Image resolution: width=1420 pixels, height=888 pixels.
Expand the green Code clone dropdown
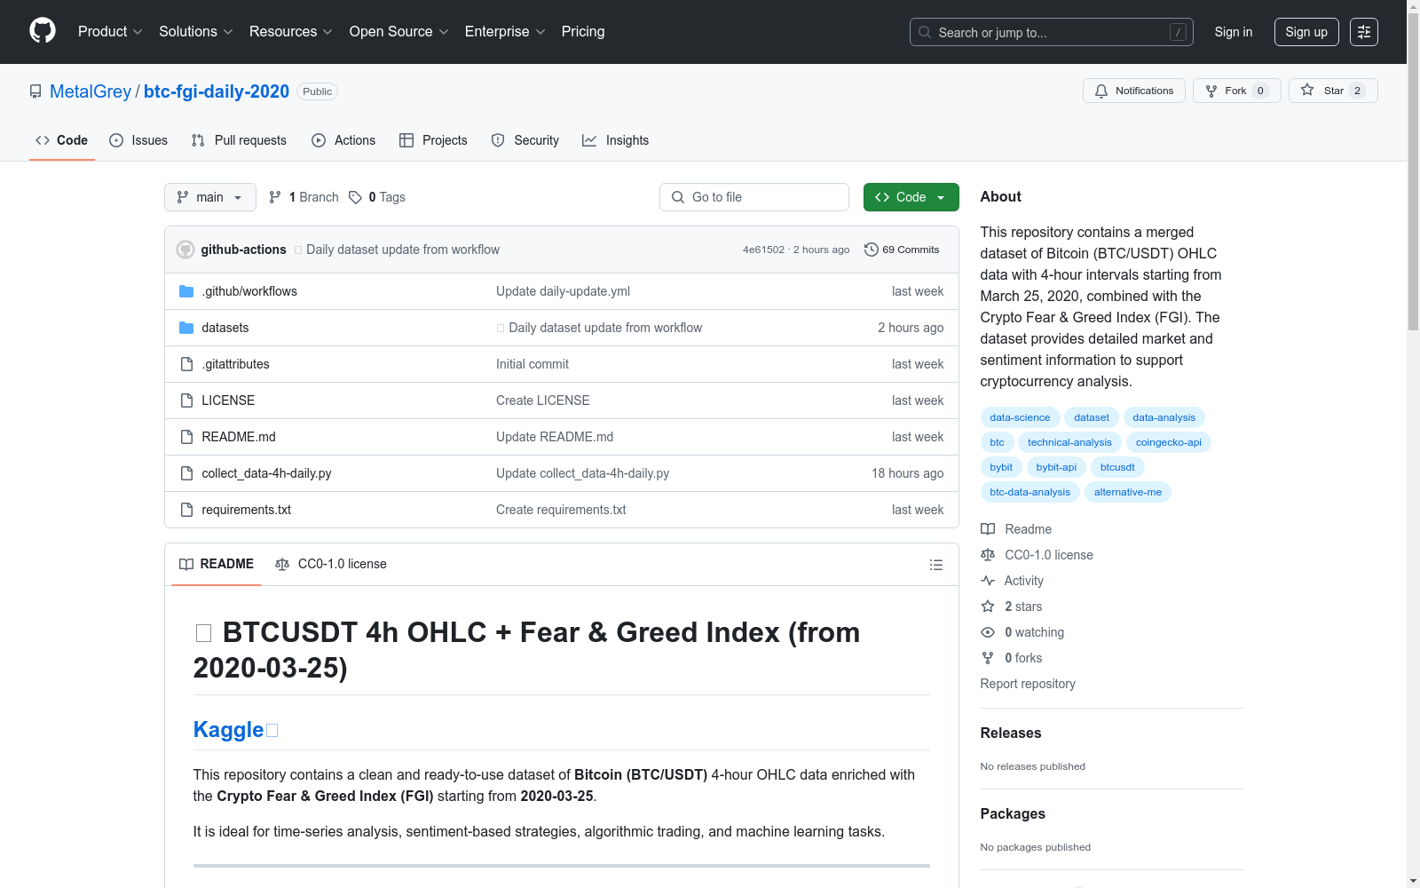click(x=911, y=197)
